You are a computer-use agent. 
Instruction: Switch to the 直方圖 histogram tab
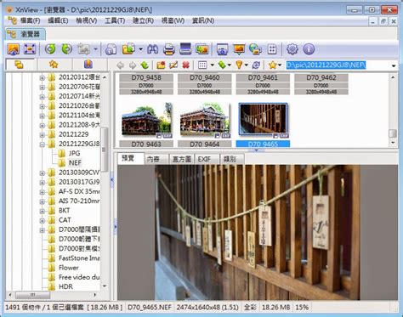(182, 159)
